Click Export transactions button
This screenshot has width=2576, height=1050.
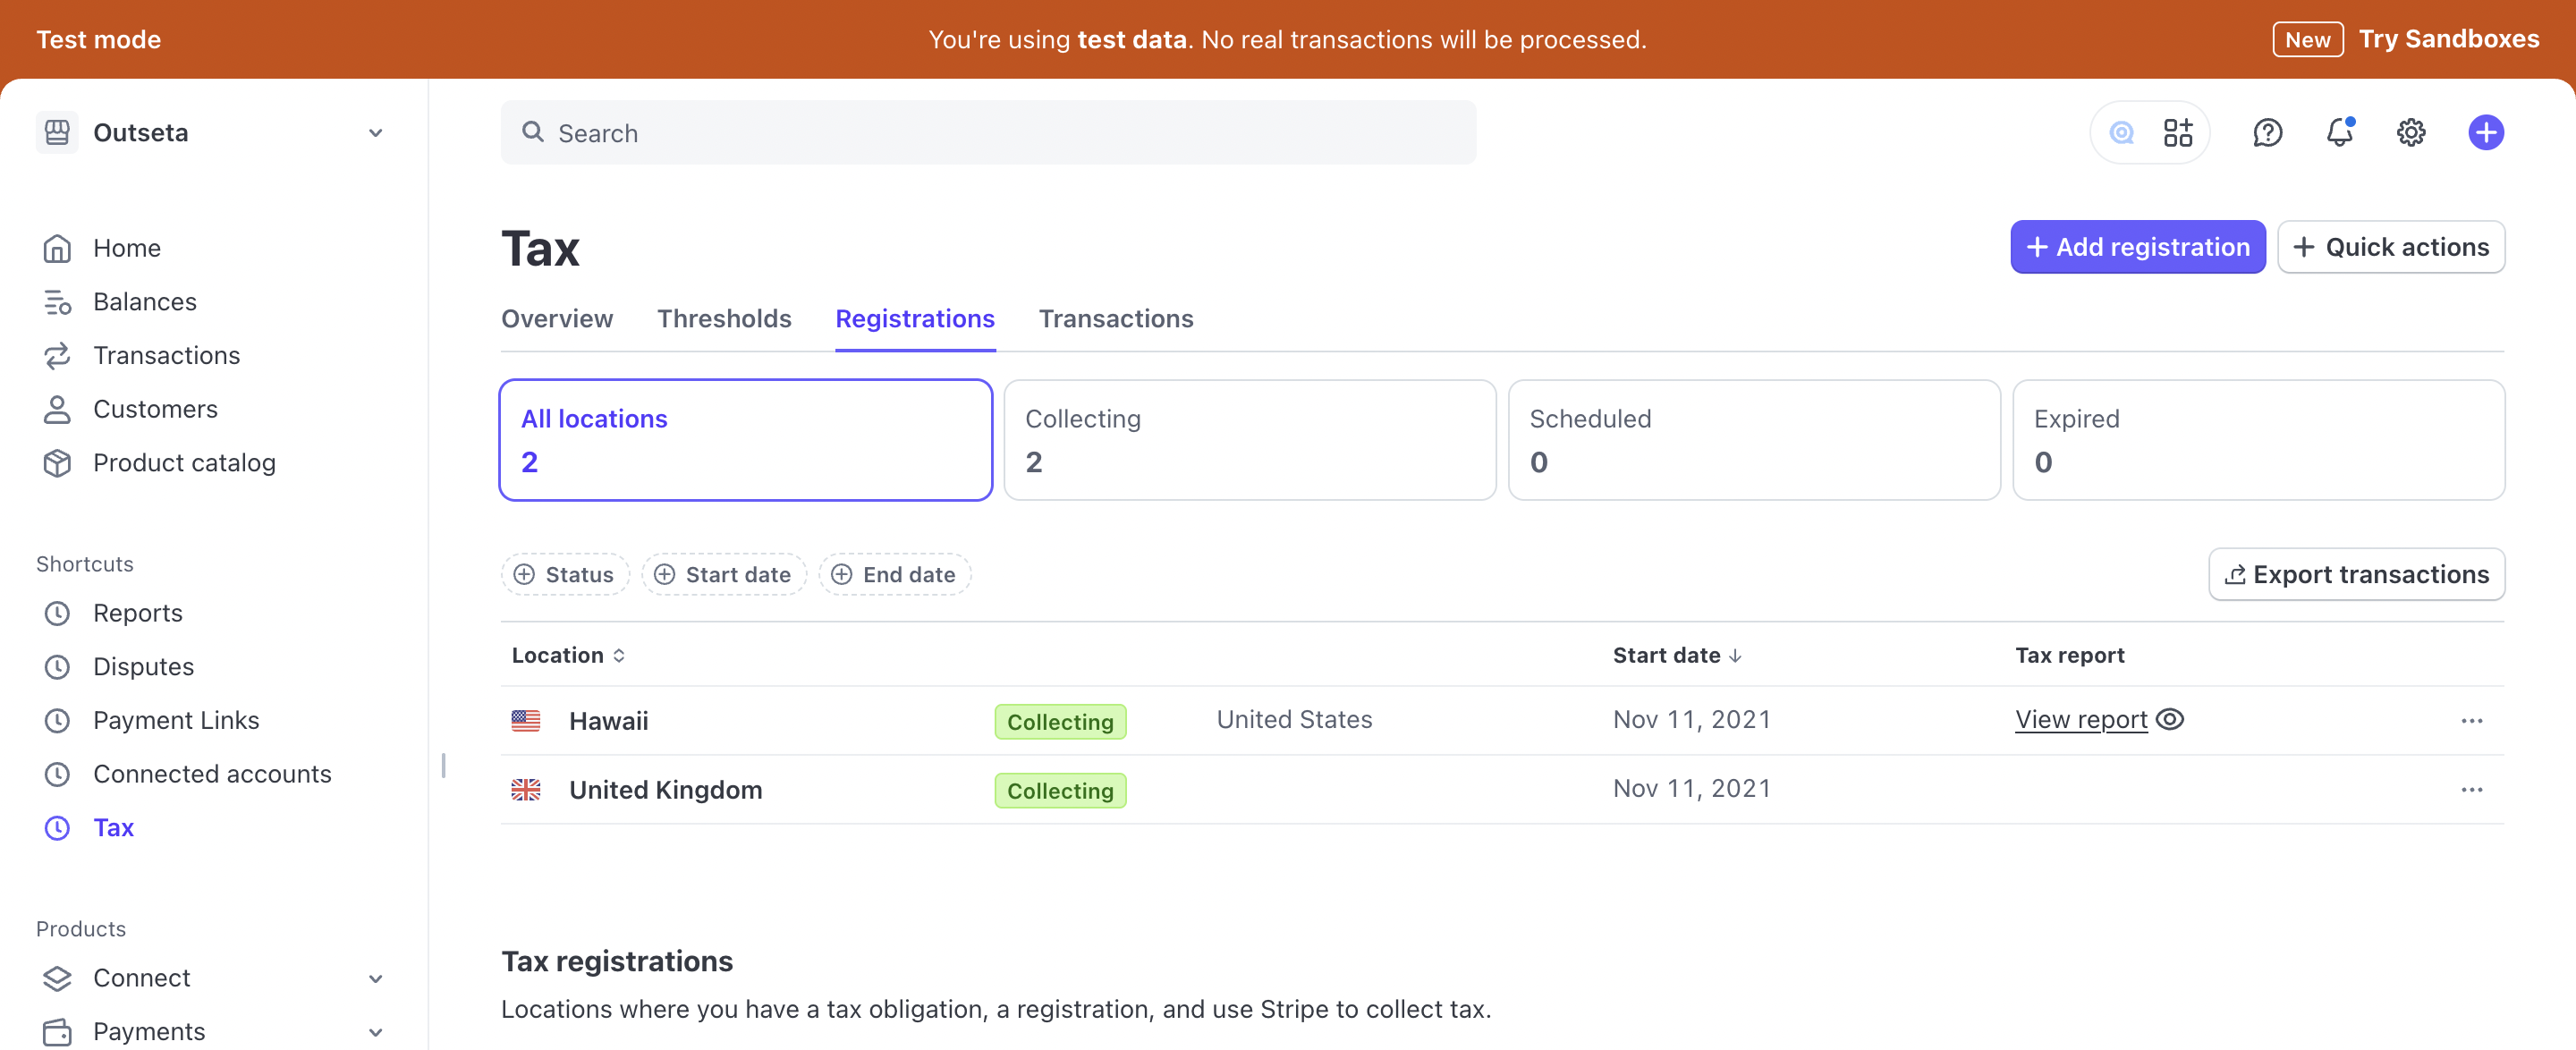click(x=2356, y=575)
